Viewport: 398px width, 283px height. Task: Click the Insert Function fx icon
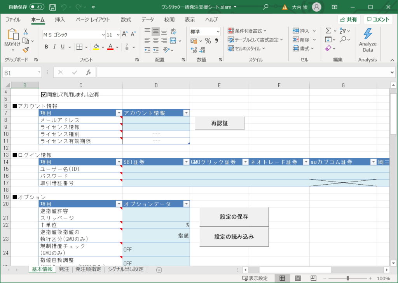click(x=88, y=73)
